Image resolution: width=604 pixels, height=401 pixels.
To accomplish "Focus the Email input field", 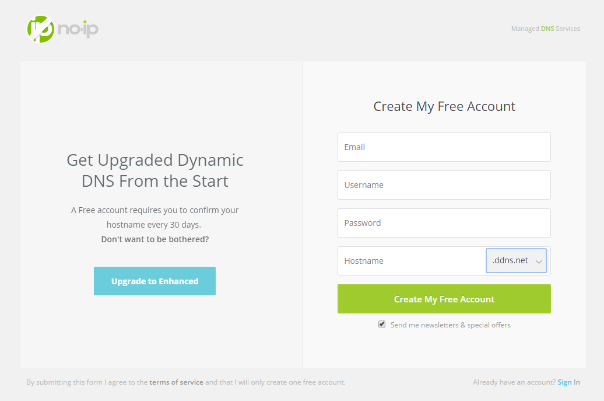I will click(x=444, y=147).
